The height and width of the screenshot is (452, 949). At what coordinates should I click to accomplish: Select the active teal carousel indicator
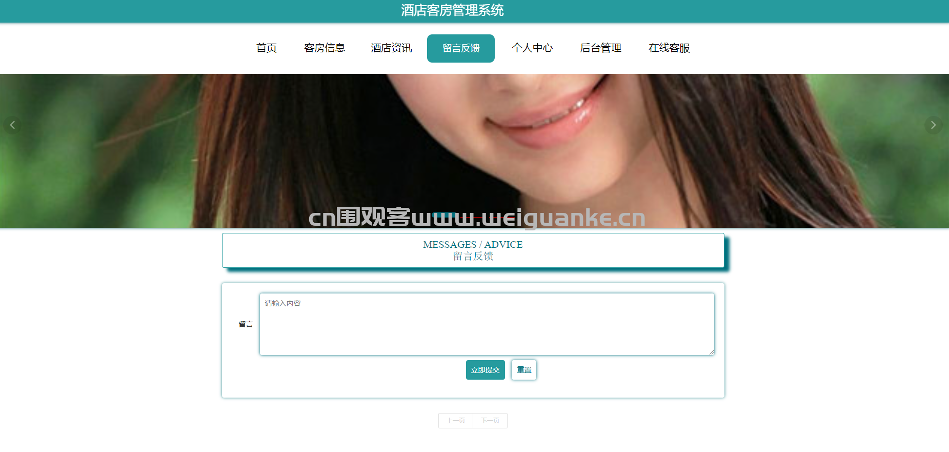pyautogui.click(x=444, y=214)
